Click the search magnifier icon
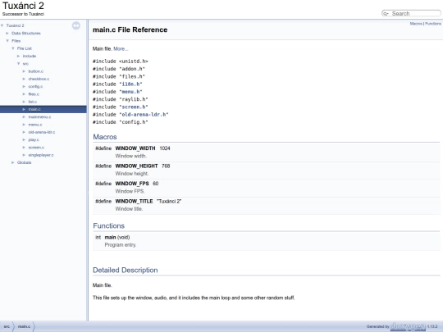Screen dimensions: 443x332 point(386,14)
